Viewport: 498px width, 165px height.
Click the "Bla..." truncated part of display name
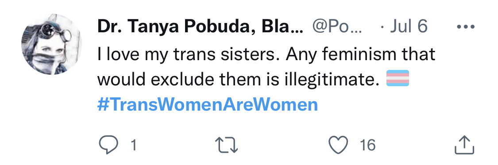tap(282, 27)
